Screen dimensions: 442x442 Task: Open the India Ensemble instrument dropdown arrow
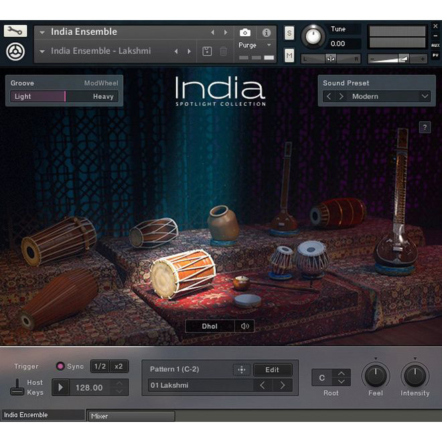(x=42, y=33)
